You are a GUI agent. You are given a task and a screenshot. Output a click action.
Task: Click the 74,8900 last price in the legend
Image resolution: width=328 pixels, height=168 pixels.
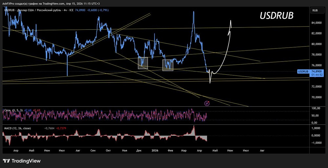(80, 10)
